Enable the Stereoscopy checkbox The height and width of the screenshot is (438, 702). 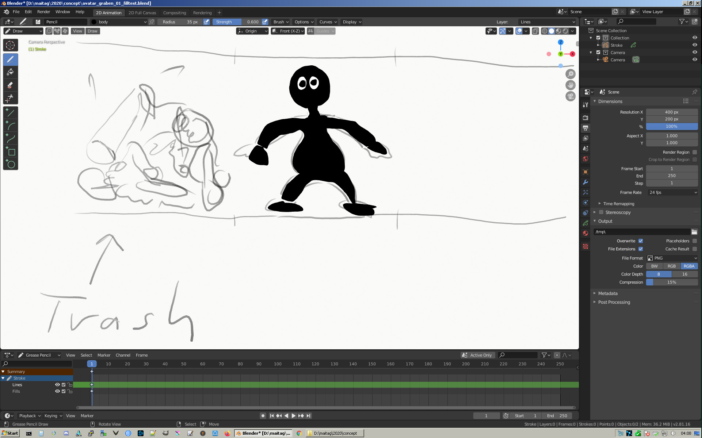pos(601,212)
